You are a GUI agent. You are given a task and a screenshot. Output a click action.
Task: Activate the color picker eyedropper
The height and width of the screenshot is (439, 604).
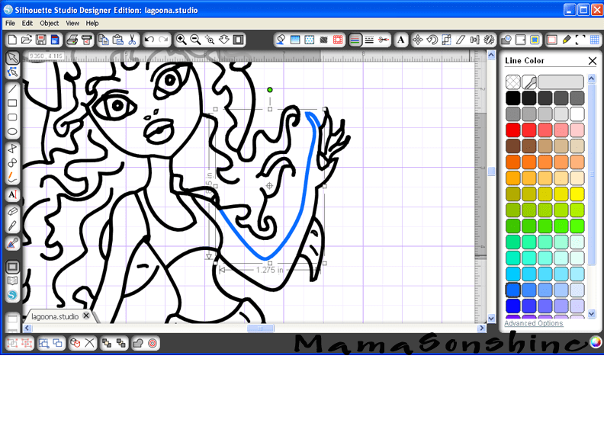(x=528, y=82)
